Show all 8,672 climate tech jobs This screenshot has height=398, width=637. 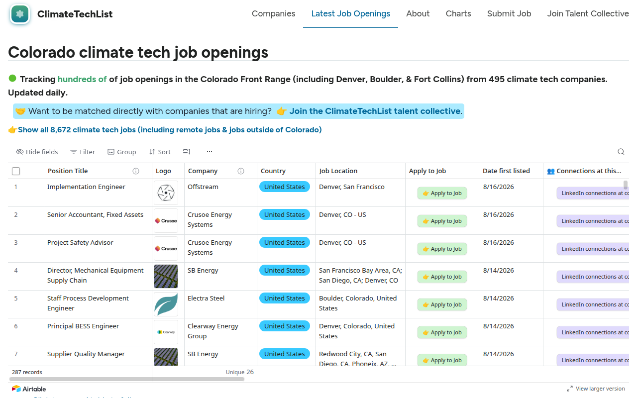point(170,130)
